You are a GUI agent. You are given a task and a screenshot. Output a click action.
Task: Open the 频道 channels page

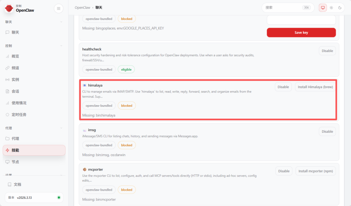point(34,68)
